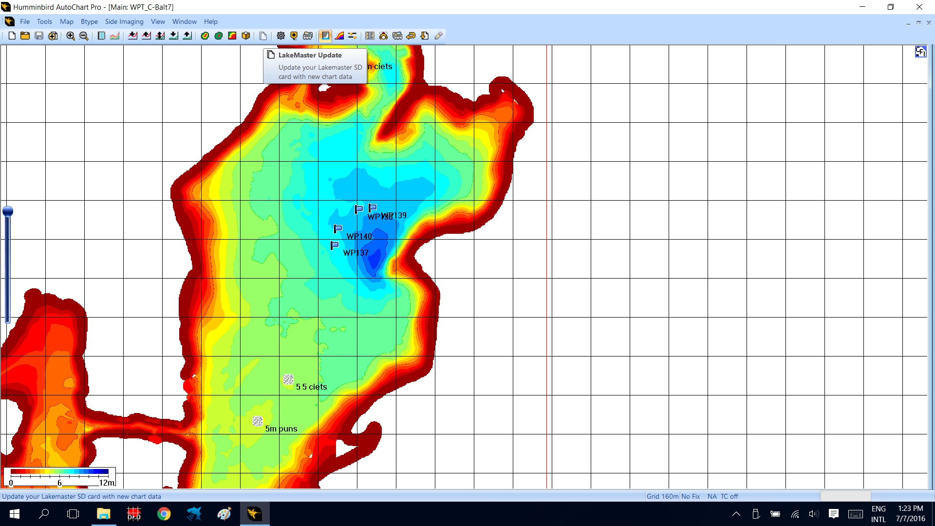This screenshot has width=935, height=526.
Task: Save the current chart
Action: 38,36
